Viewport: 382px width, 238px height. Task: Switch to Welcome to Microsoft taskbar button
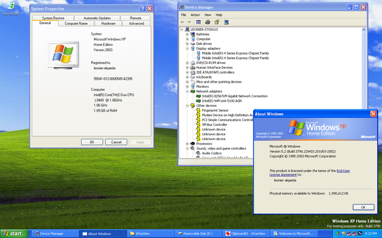294,234
